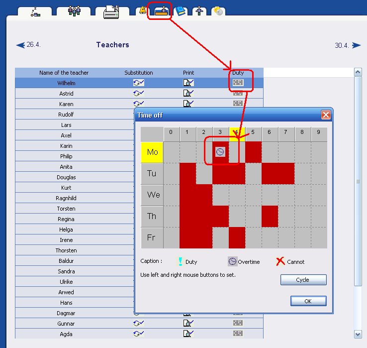Click Astrid's print preview icon
Image resolution: width=367 pixels, height=348 pixels.
click(188, 93)
